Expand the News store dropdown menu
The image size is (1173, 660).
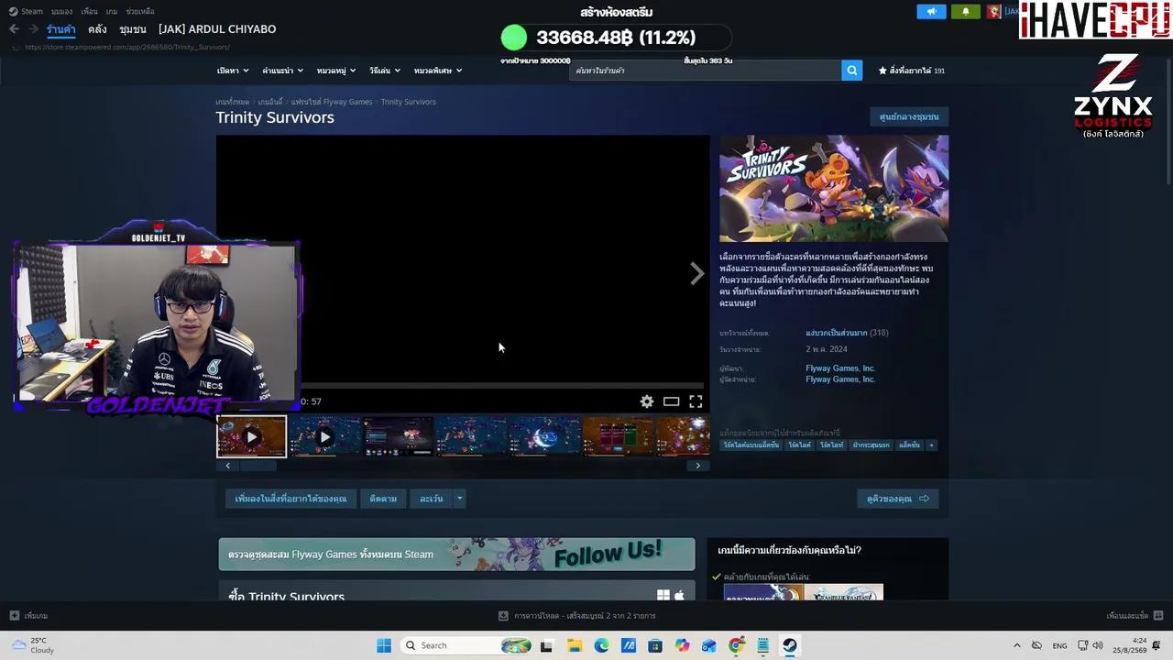click(x=437, y=71)
